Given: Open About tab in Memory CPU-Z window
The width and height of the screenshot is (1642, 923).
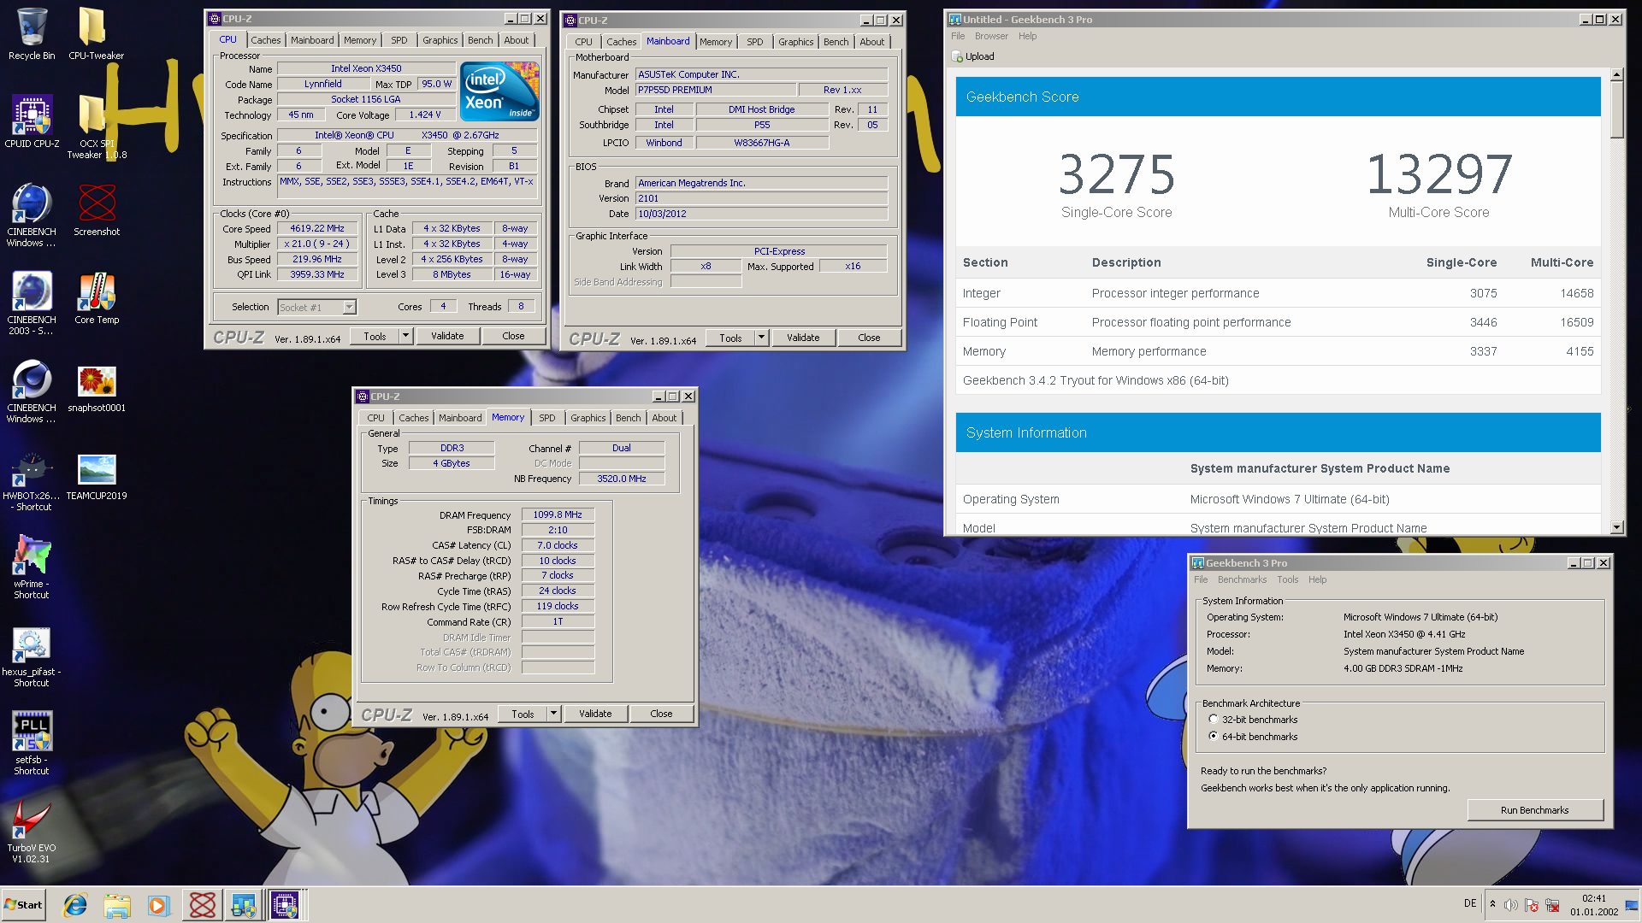Looking at the screenshot, I should click(x=664, y=418).
